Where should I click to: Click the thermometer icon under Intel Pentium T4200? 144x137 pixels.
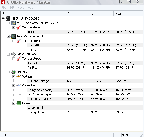(x=19, y=41)
